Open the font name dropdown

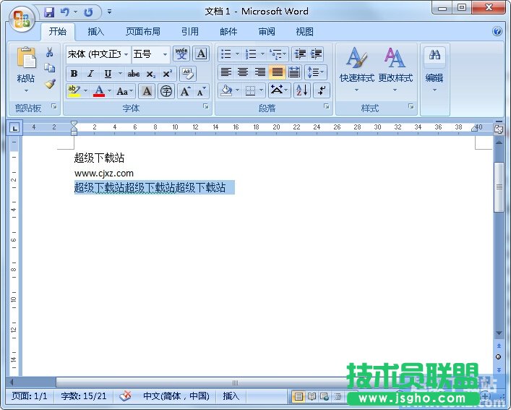tap(126, 54)
